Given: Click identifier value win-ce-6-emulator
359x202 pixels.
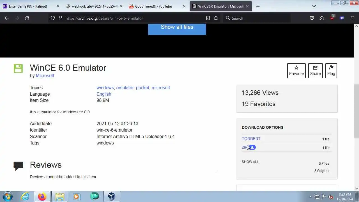Looking at the screenshot, I should click(114, 130).
